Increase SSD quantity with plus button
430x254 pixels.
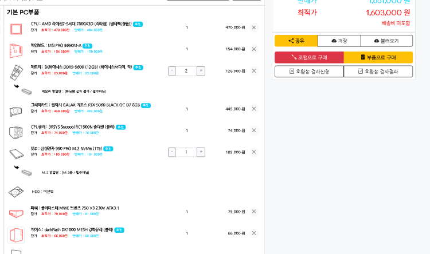[x=201, y=152]
